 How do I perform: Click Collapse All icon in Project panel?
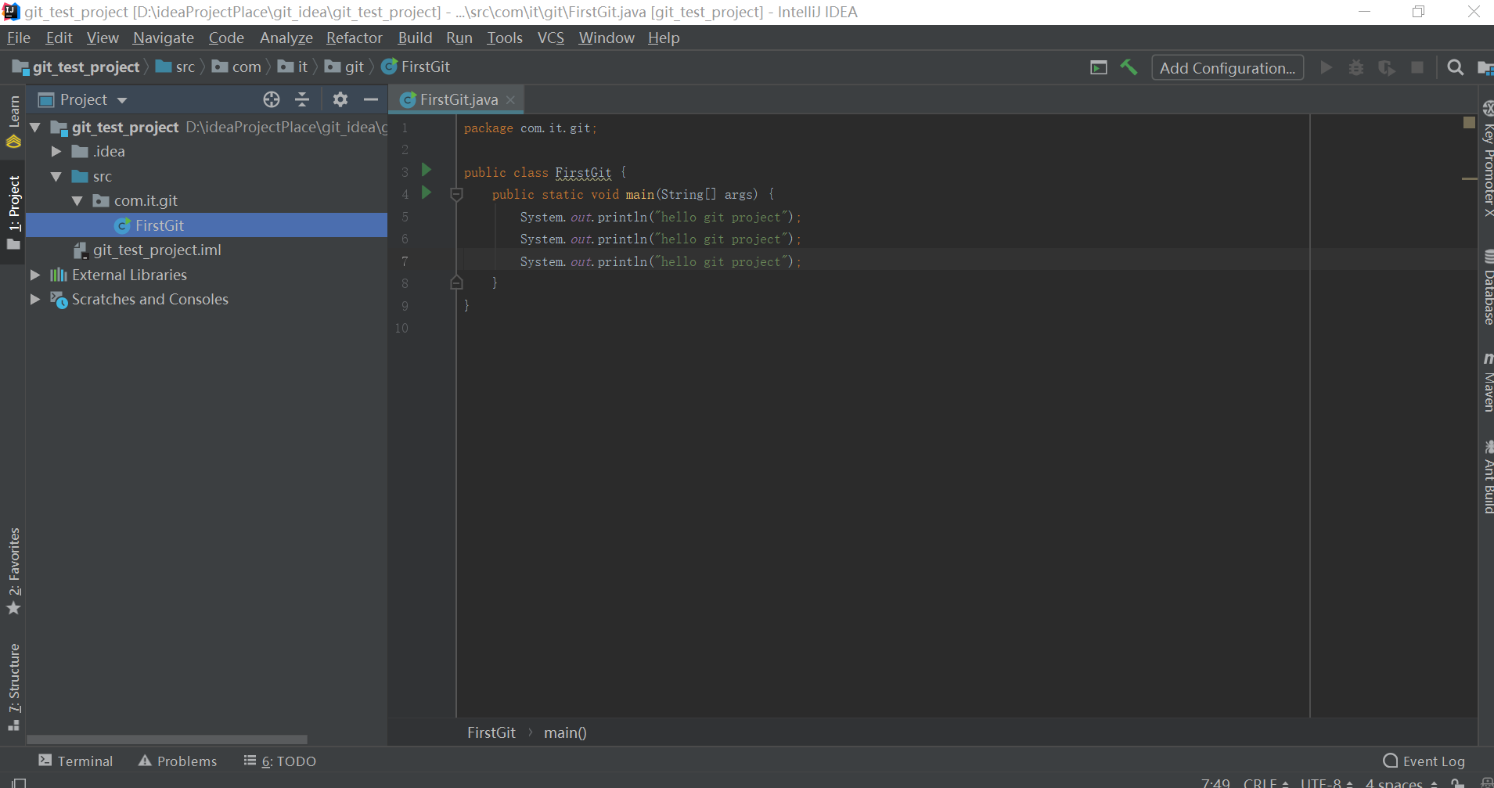(302, 99)
